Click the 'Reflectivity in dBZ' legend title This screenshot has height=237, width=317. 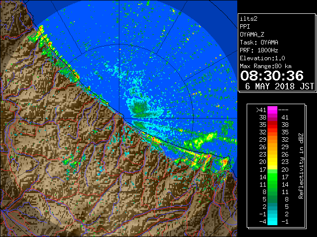pyautogui.click(x=301, y=166)
